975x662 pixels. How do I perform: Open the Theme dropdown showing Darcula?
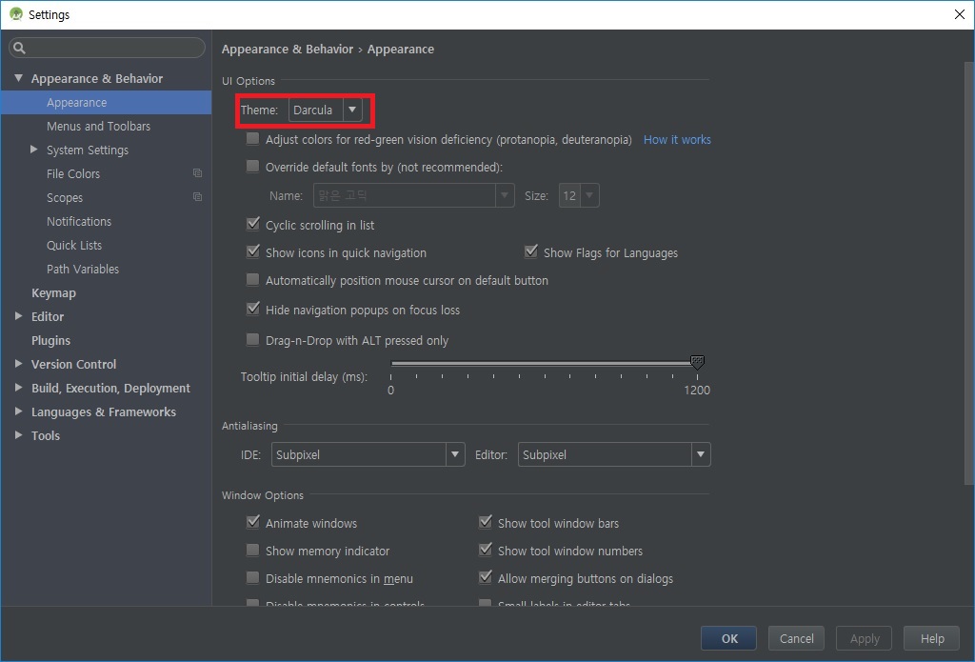coord(326,110)
